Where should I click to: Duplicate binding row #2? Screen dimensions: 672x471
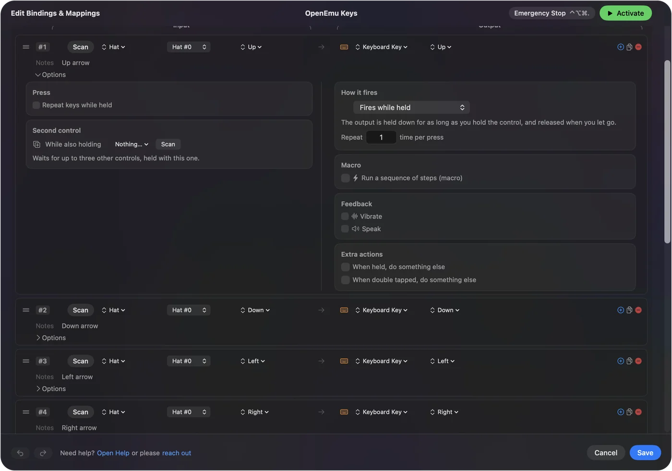(x=629, y=310)
